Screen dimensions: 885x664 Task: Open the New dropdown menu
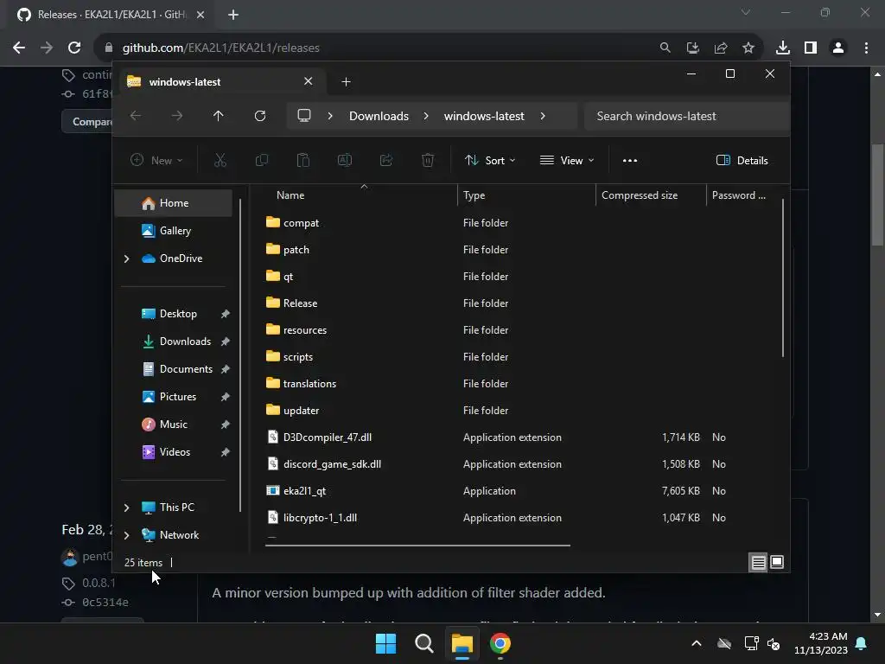click(157, 160)
